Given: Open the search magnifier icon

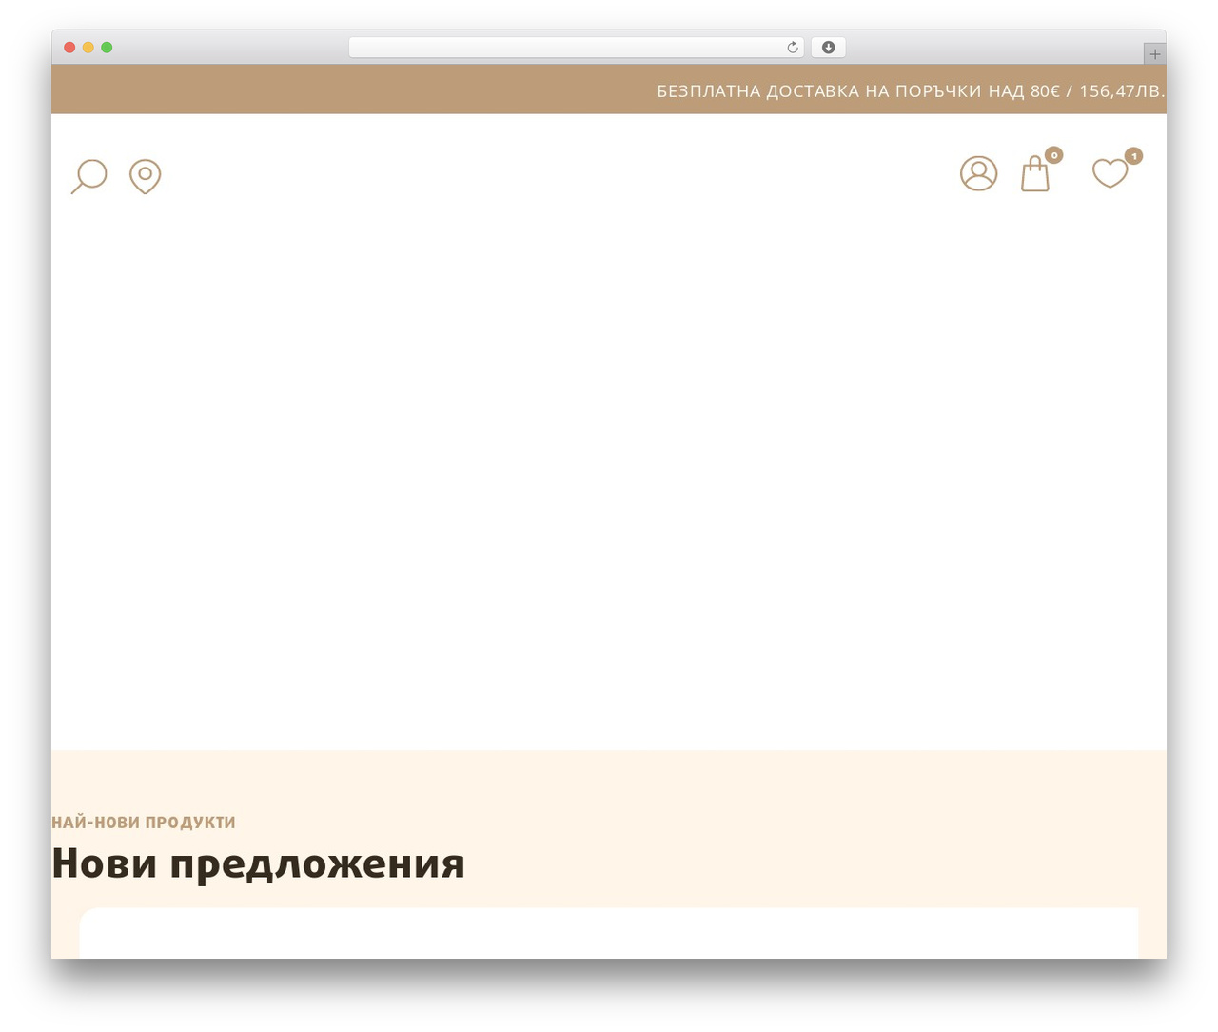Looking at the screenshot, I should 88,176.
